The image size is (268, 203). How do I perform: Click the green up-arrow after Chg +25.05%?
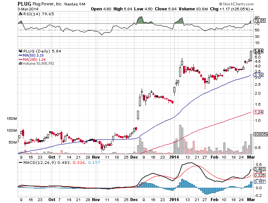pos(252,9)
